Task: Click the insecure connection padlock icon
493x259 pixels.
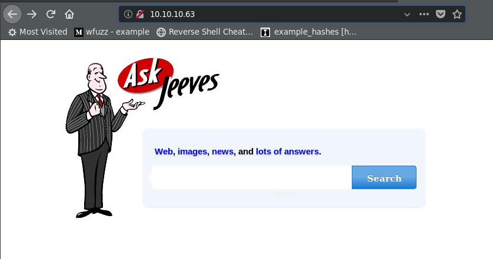Action: click(140, 14)
